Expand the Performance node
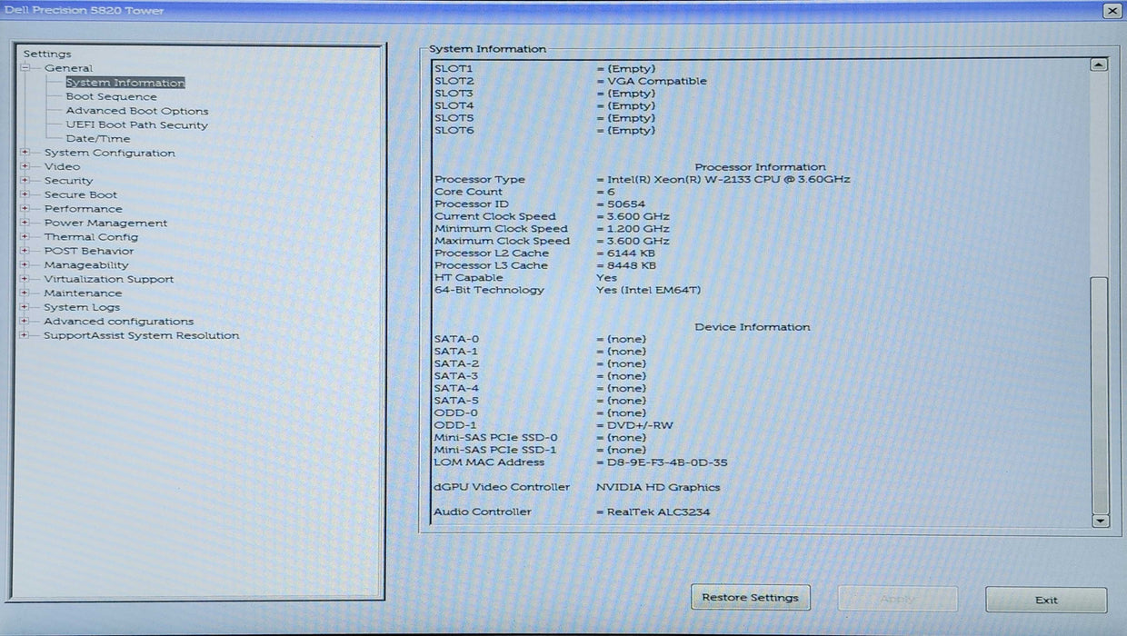Viewport: 1127px width, 636px height. click(x=25, y=209)
